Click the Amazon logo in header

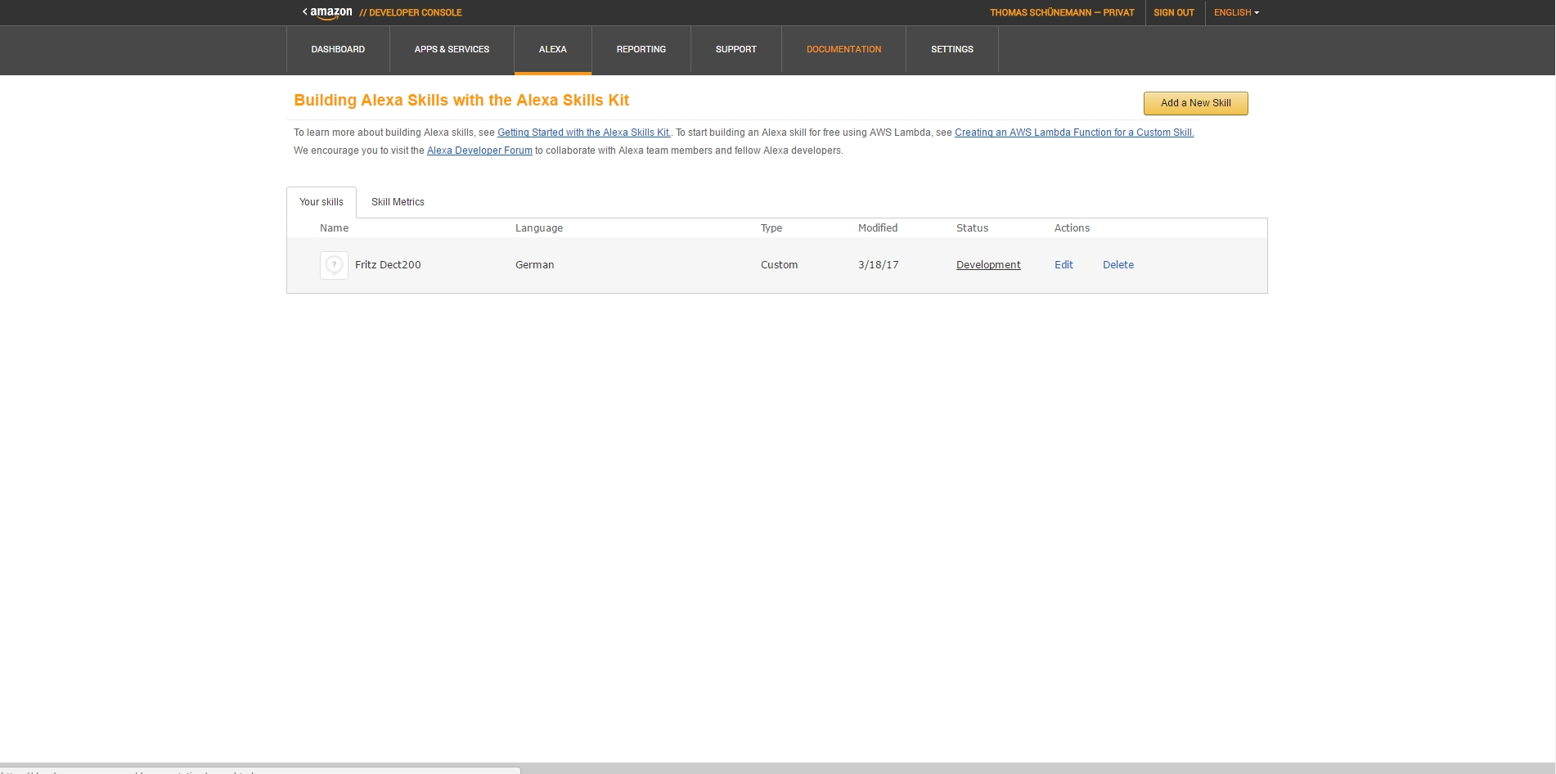point(330,12)
